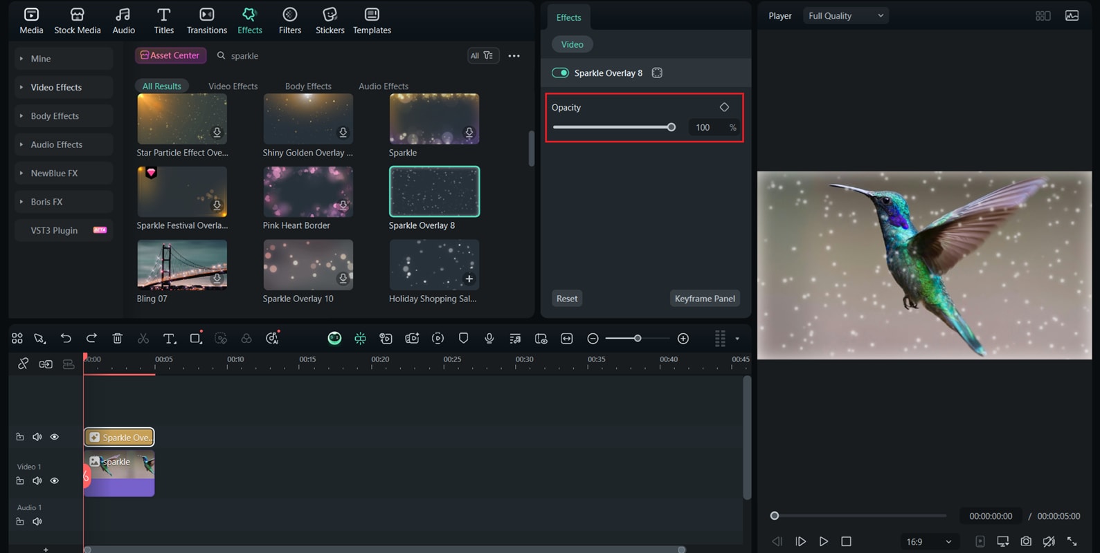The width and height of the screenshot is (1100, 553).
Task: Download the Star Particle Effect Overlay
Action: [217, 132]
